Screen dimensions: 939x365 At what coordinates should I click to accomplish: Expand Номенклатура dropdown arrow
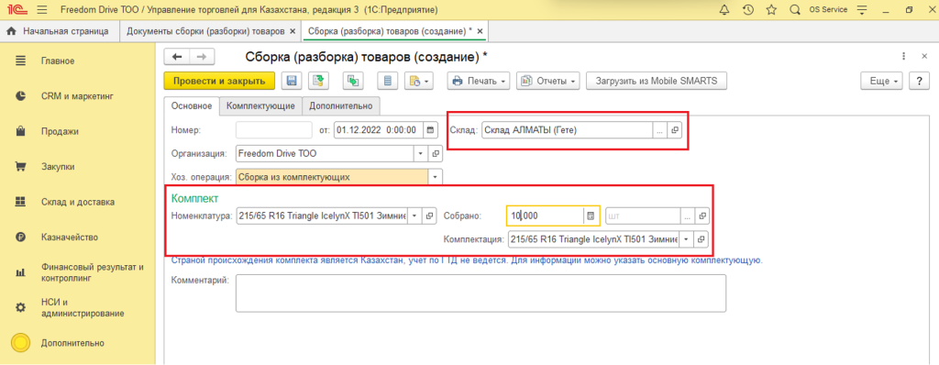click(414, 216)
